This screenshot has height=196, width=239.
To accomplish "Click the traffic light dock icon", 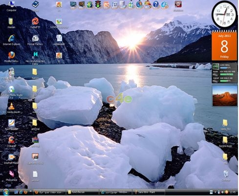I will (x=98, y=4).
